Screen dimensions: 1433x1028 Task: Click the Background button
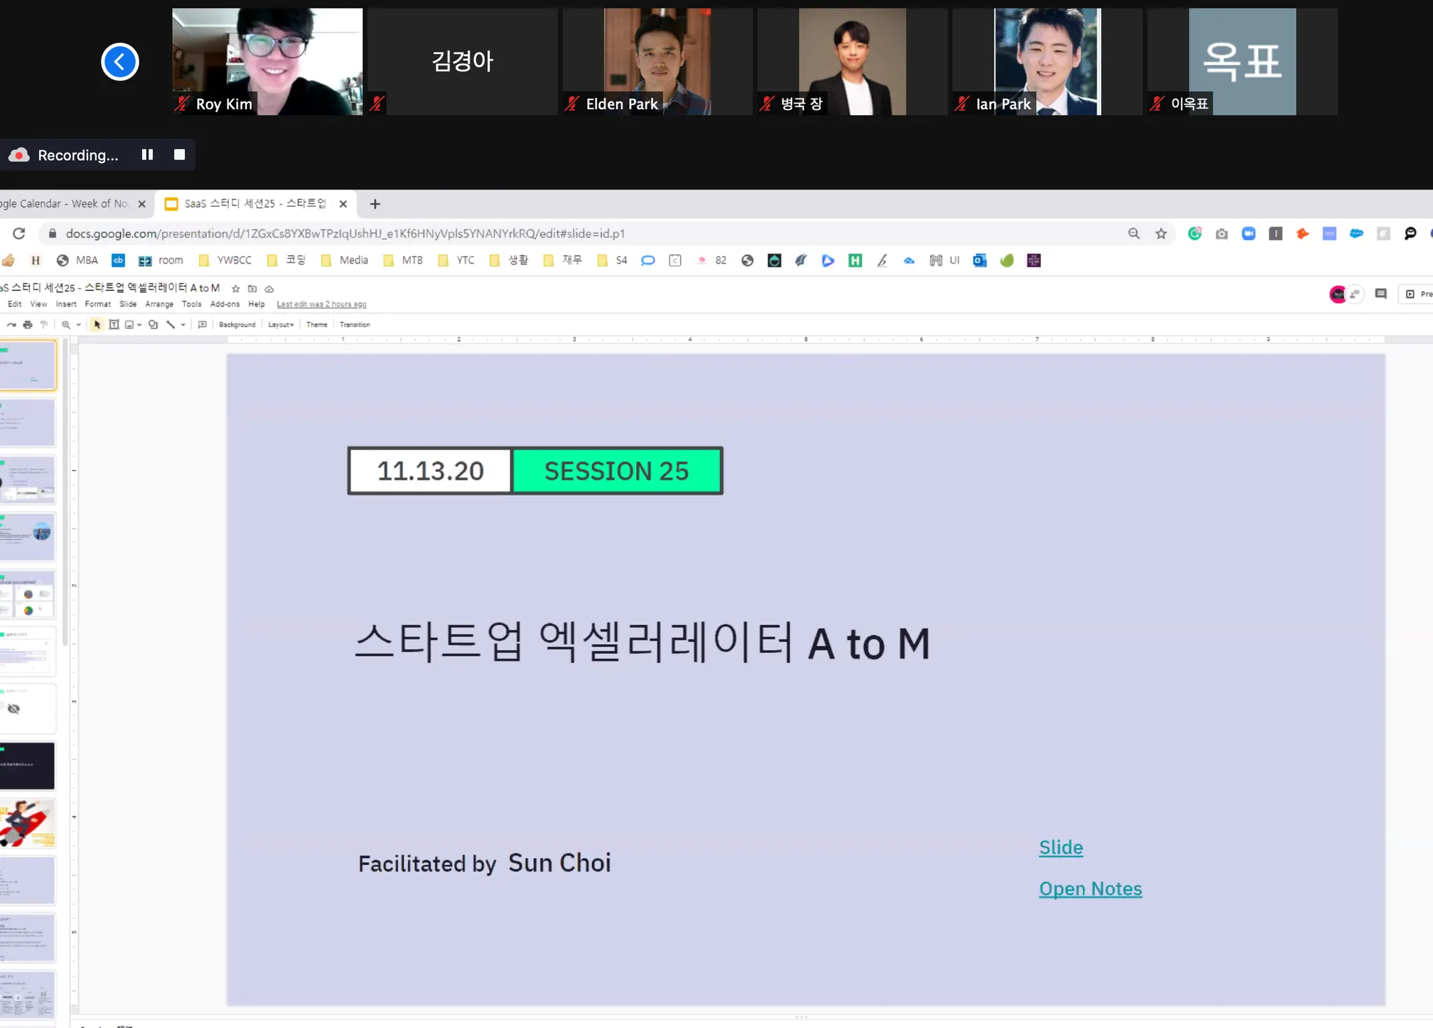237,324
